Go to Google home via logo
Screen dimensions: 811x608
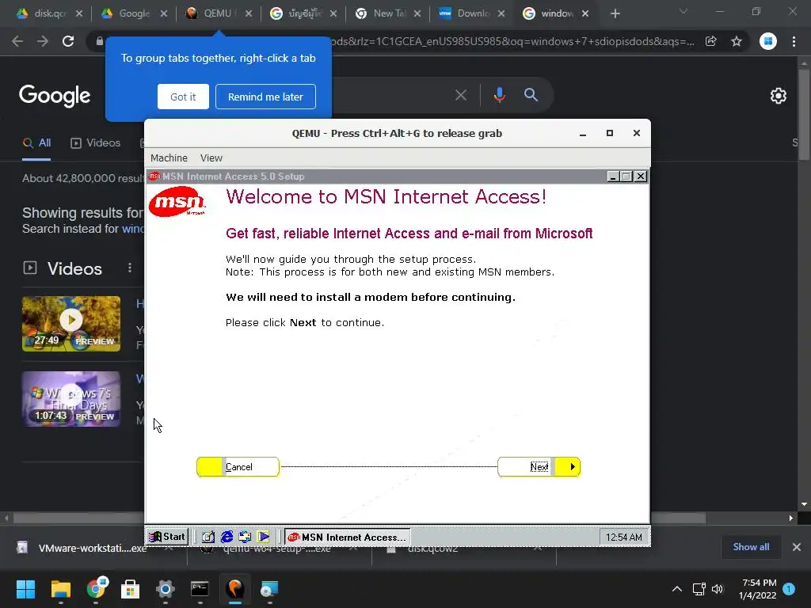coord(55,96)
